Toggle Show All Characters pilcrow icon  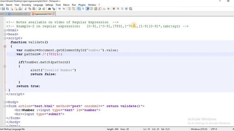point(83,9)
